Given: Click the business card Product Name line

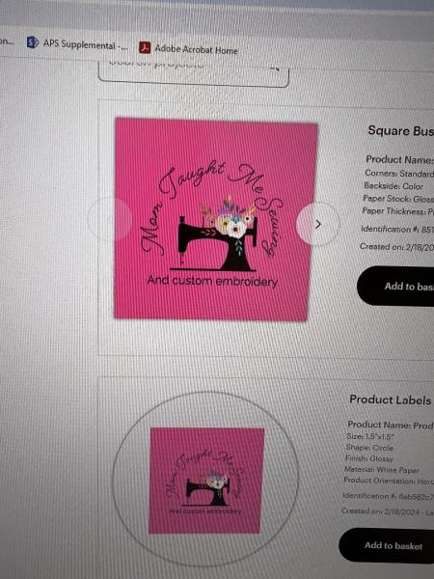Looking at the screenshot, I should click(x=399, y=159).
